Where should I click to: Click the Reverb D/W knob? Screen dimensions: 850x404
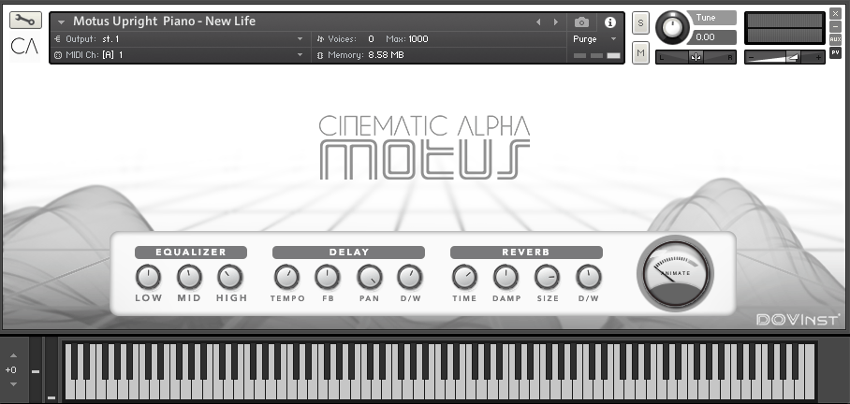[589, 277]
